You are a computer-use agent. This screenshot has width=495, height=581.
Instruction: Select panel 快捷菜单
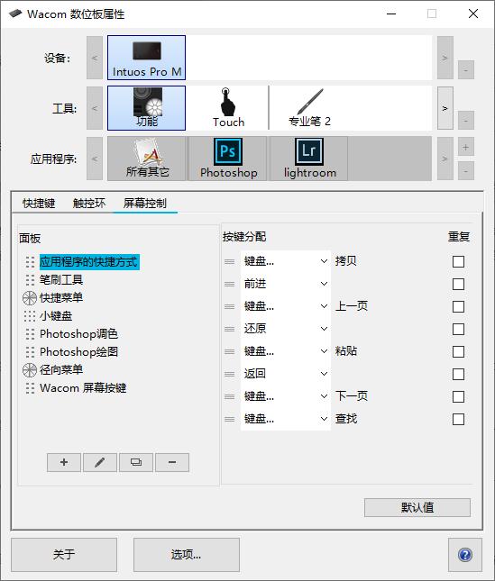(x=61, y=298)
